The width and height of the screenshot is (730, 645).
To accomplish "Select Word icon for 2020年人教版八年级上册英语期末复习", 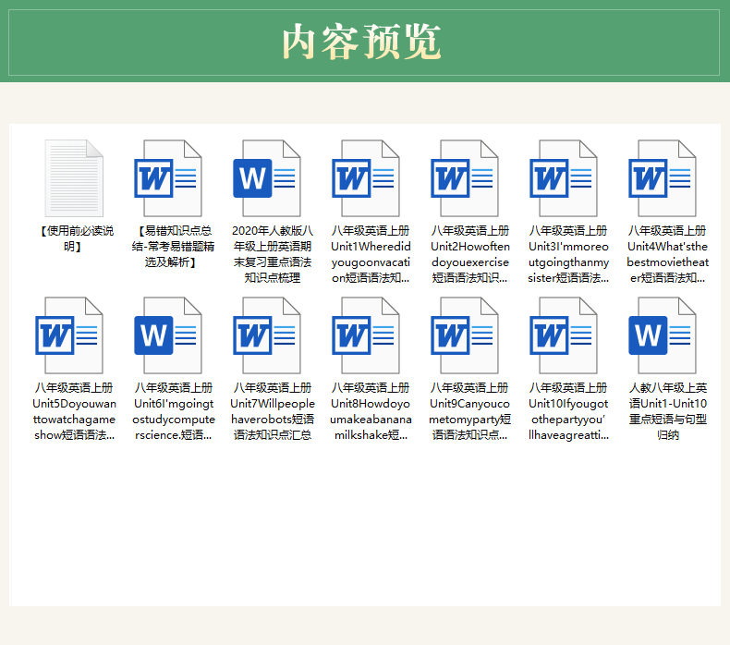I will 267,178.
